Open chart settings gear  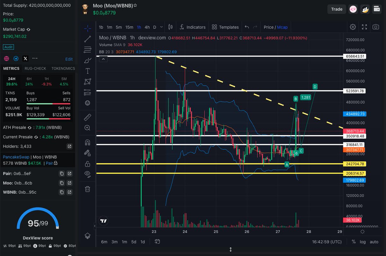point(353,27)
